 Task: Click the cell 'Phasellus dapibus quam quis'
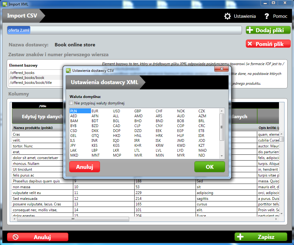coord(43,181)
